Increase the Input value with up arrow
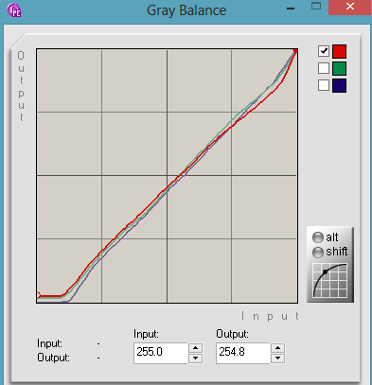Screen dimensions: 372x385 click(196, 348)
